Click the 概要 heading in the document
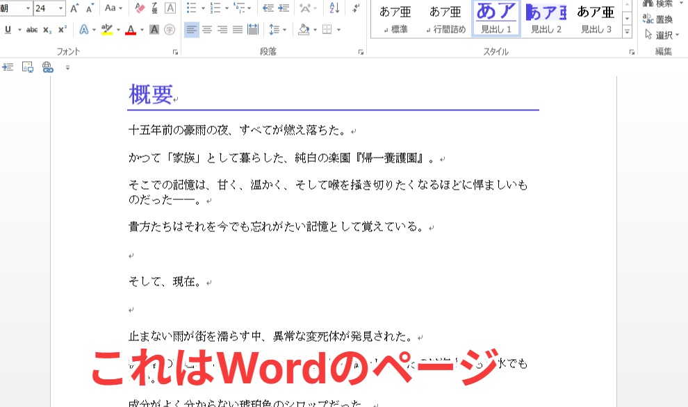This screenshot has height=407, width=688. coord(151,94)
